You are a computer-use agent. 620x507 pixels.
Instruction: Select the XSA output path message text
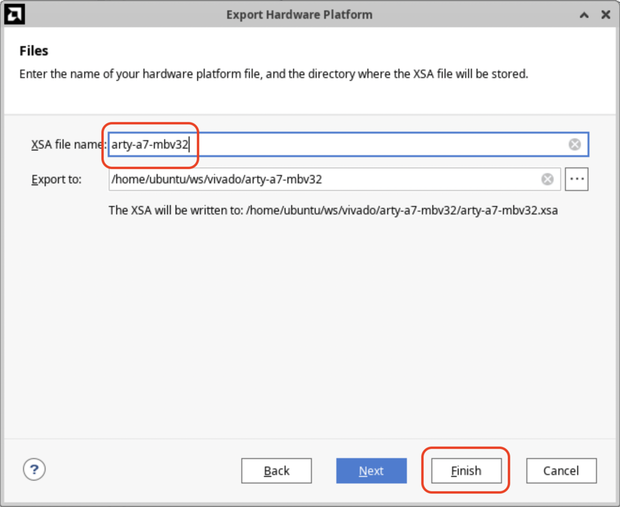pos(333,210)
